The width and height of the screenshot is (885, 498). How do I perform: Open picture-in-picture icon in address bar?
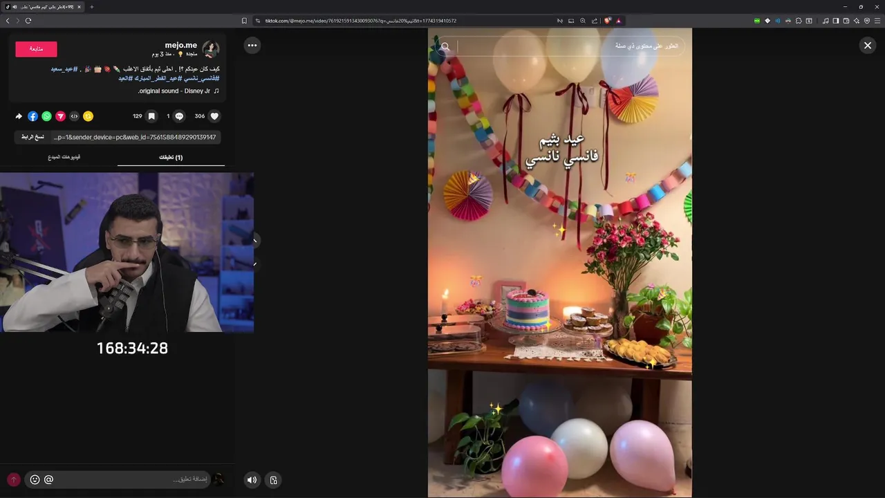coord(571,21)
